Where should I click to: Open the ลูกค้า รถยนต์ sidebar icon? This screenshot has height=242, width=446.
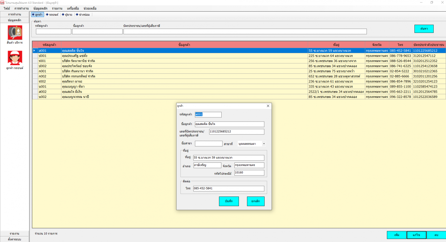pyautogui.click(x=15, y=60)
